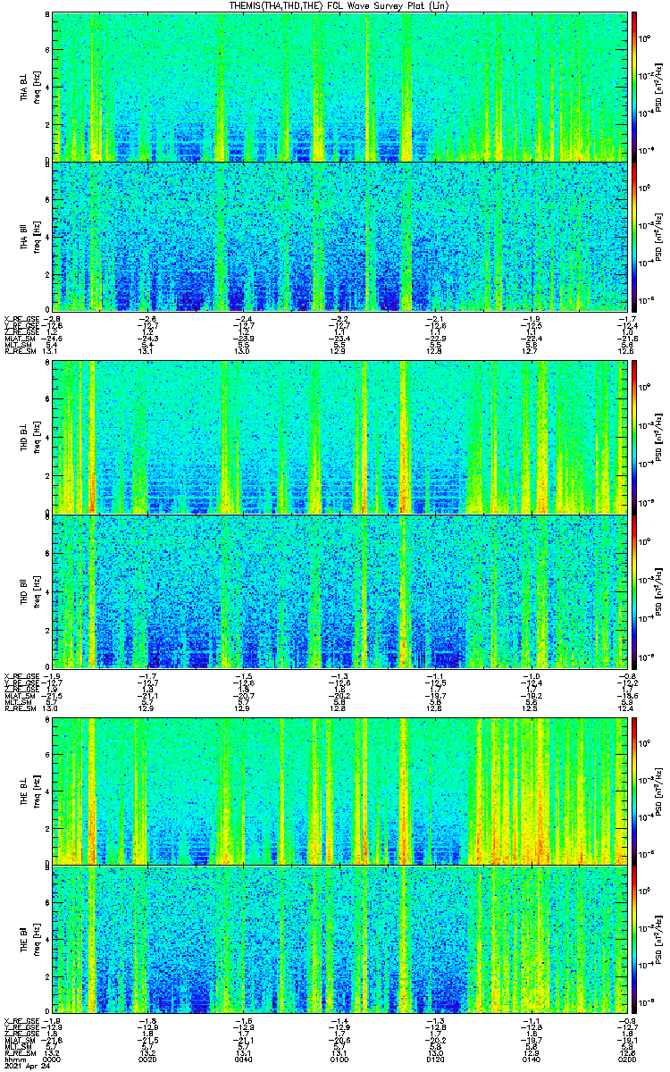The height and width of the screenshot is (1072, 670).
Task: Select the THE B-perpendicular spectrogram panel
Action: (x=338, y=790)
